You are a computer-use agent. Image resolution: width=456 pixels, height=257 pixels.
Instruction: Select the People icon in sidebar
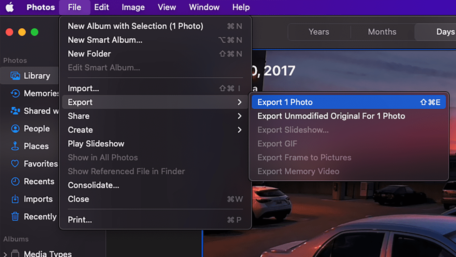pos(15,129)
